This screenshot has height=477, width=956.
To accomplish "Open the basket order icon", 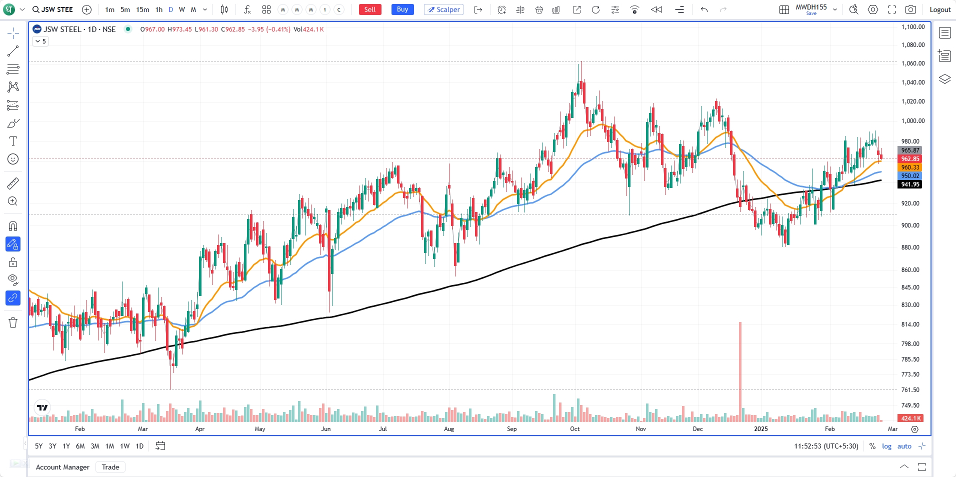I will click(539, 9).
